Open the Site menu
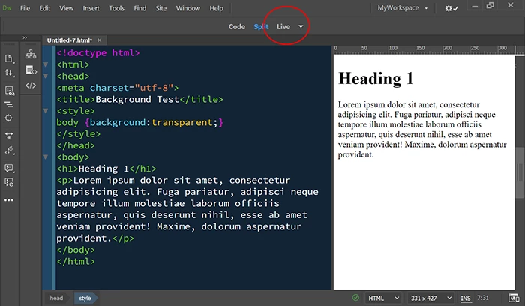 point(161,8)
